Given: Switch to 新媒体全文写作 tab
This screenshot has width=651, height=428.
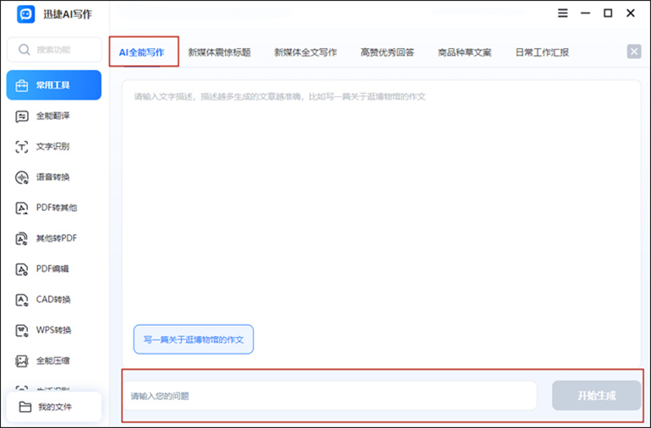Looking at the screenshot, I should (x=305, y=52).
